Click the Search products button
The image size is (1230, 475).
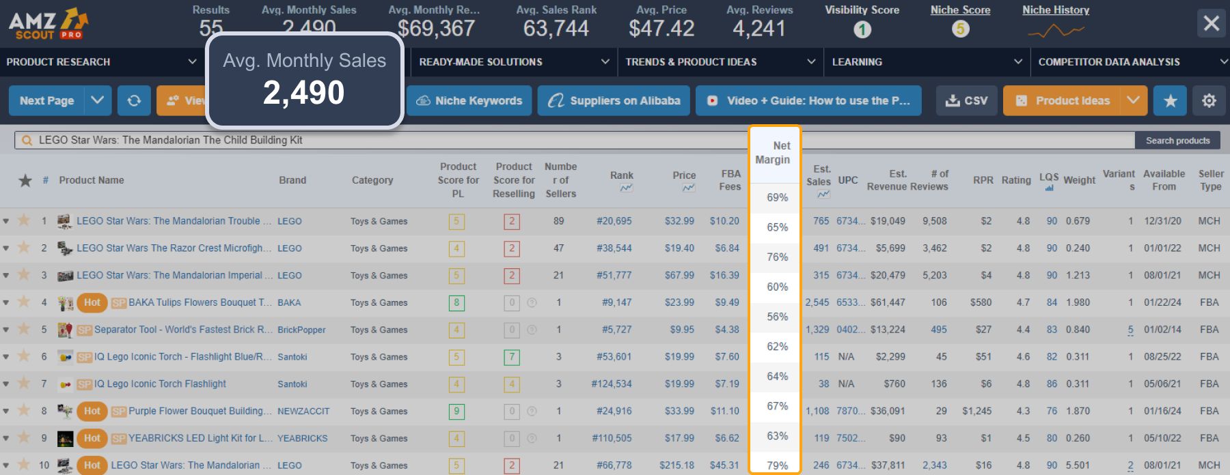[x=1177, y=141]
